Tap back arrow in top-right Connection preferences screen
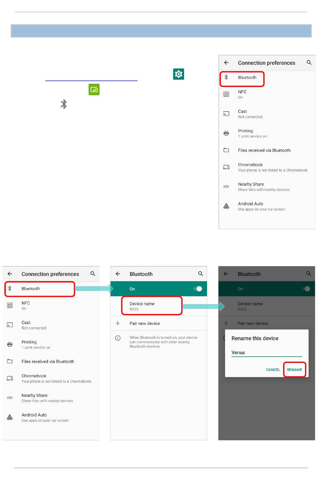This screenshot has width=322, height=481. [226, 63]
